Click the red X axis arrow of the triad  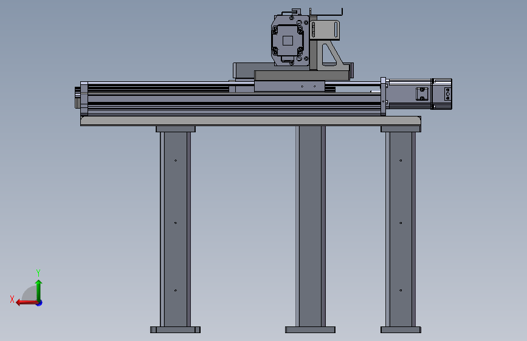(27, 303)
